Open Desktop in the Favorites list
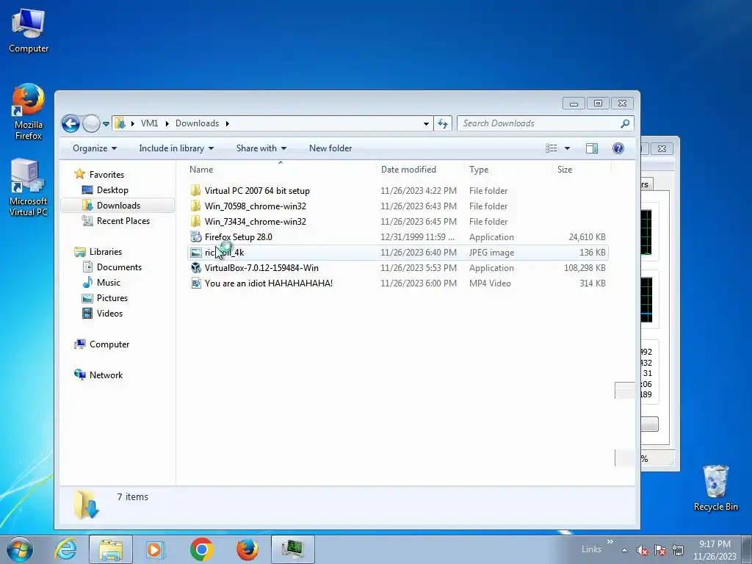This screenshot has width=752, height=564. (112, 190)
